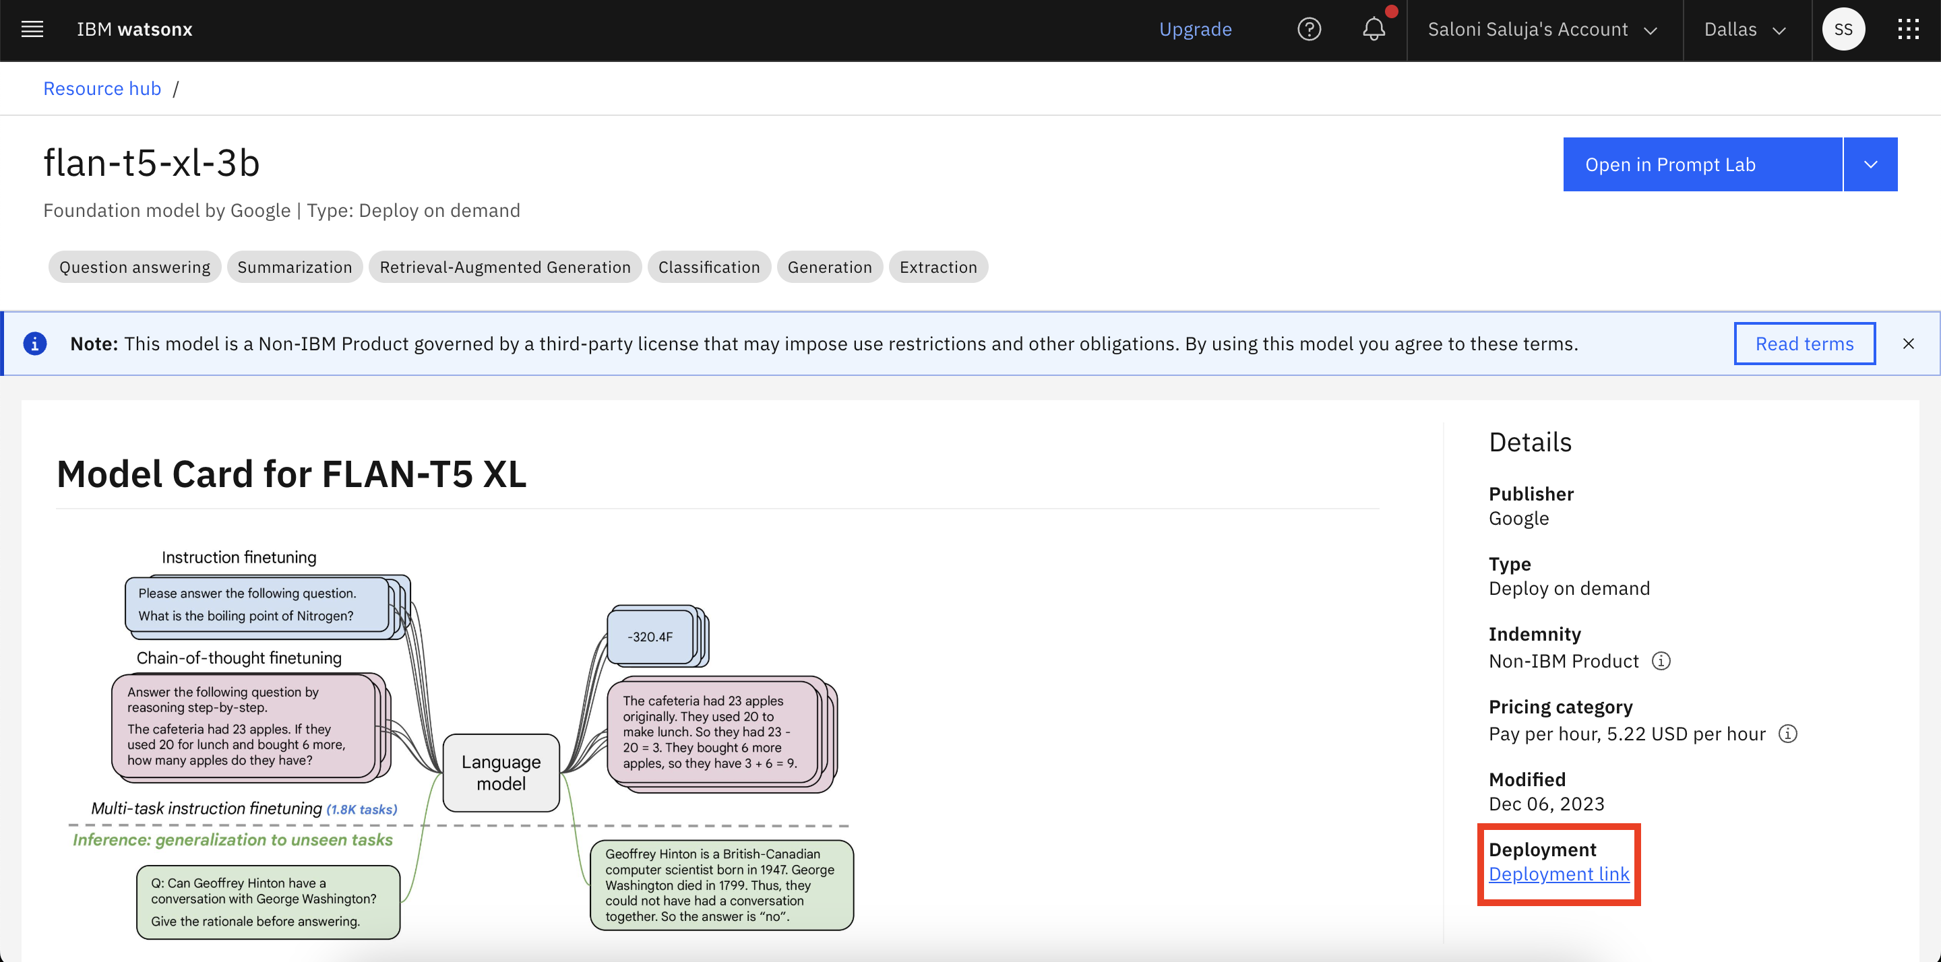Click the FLAN-T5 finetuning diagram image

click(461, 744)
